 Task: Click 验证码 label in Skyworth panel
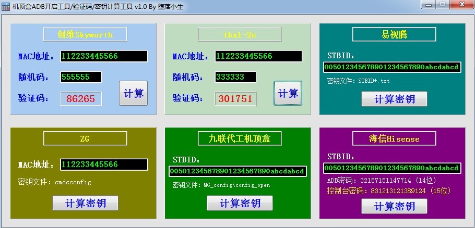coord(33,98)
